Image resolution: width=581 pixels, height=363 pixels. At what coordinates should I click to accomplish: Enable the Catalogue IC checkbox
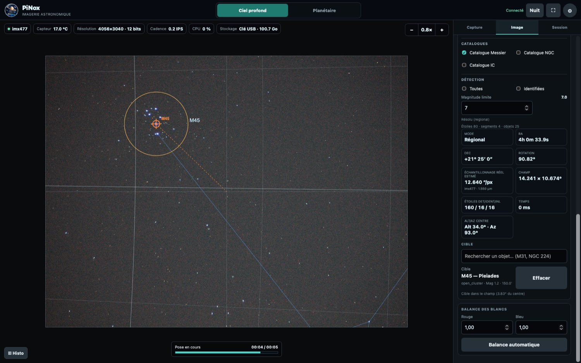point(464,65)
